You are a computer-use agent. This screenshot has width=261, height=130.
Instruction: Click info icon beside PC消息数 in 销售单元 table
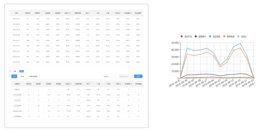[131, 84]
